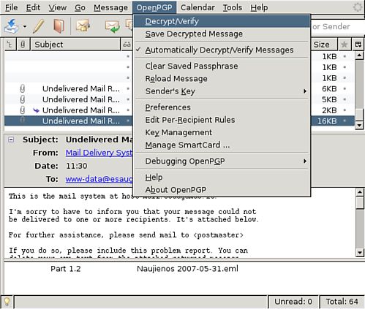This screenshot has height=309, width=365.
Task: Click message list scrollbar up arrow
Action: coord(359,56)
